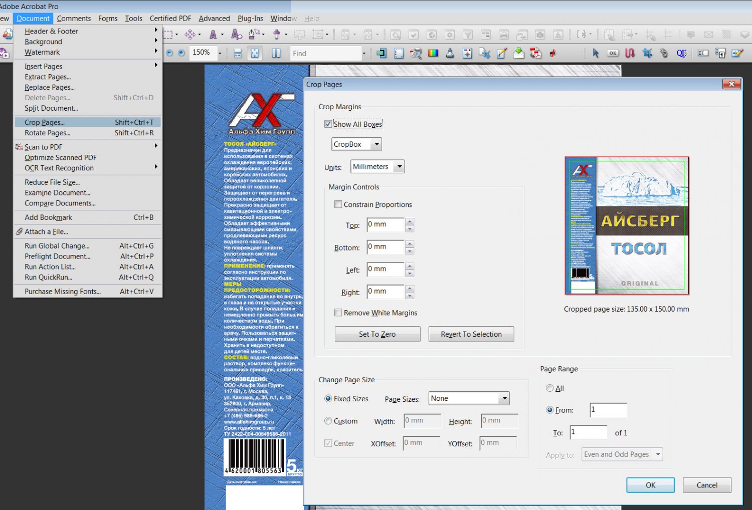This screenshot has width=752, height=510.
Task: Select the four-arrow move tool icon
Action: 190,34
